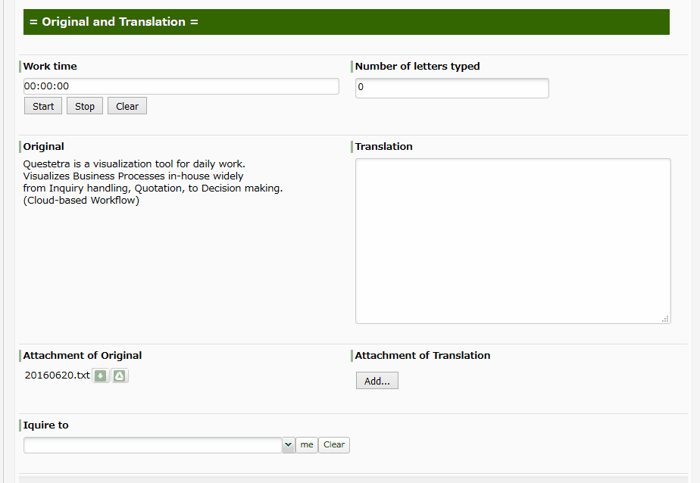Click the Attachment of Original section heading
The width and height of the screenshot is (700, 483).
click(82, 354)
